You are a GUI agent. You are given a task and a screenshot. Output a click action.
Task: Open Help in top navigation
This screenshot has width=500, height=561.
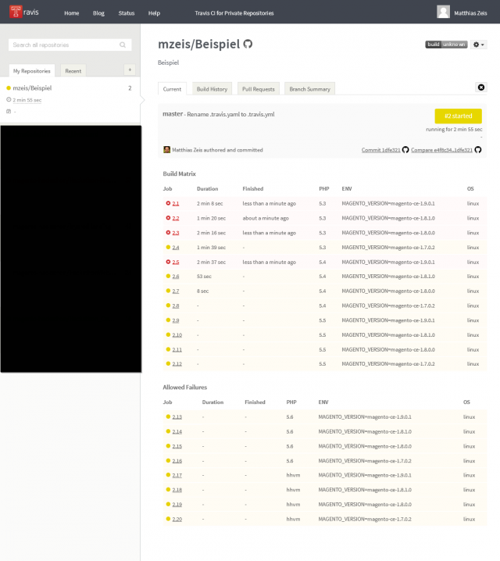(x=154, y=13)
